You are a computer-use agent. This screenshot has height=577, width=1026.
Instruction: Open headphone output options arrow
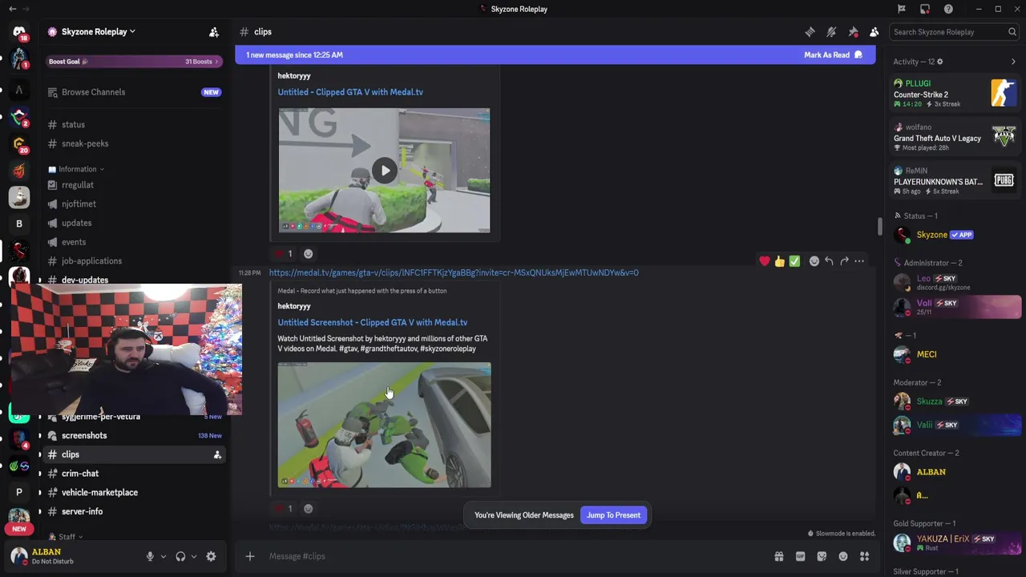193,556
